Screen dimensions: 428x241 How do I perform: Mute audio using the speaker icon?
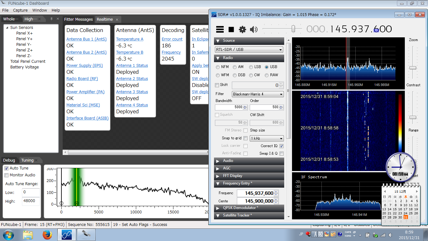[x=253, y=29]
